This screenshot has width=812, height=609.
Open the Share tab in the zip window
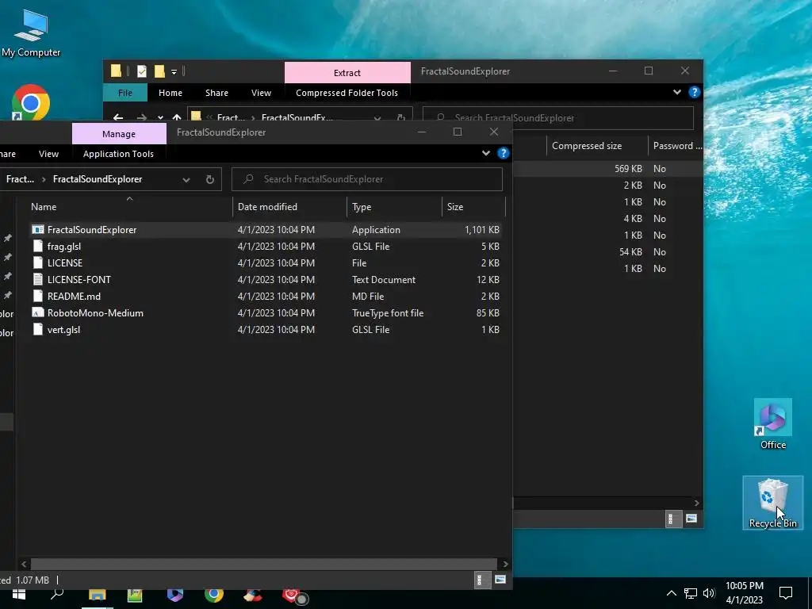[x=216, y=93]
